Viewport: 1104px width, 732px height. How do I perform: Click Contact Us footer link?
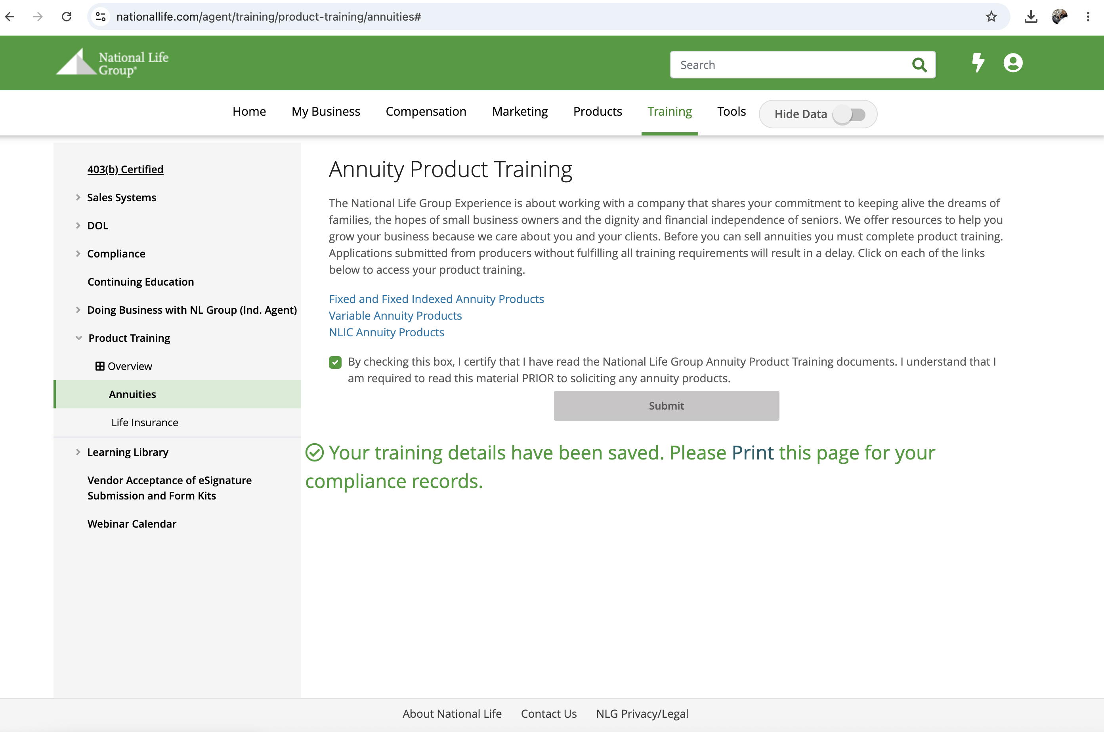coord(549,713)
